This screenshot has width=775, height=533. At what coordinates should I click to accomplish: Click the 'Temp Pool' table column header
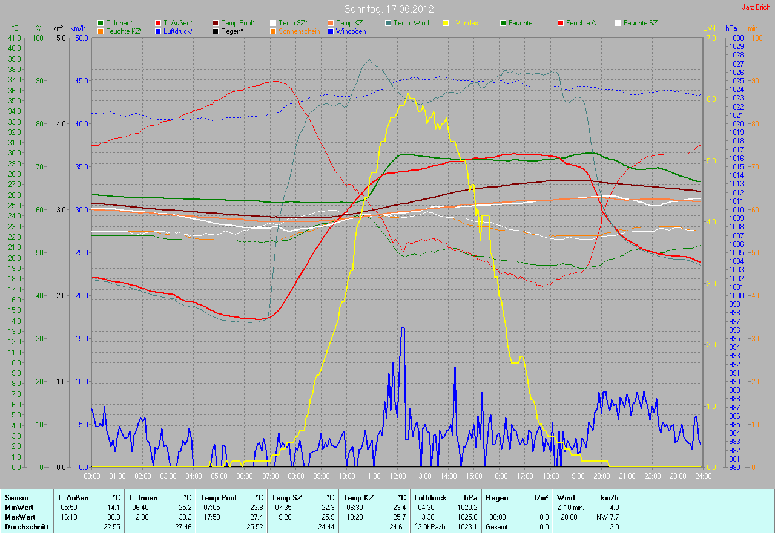tap(218, 498)
